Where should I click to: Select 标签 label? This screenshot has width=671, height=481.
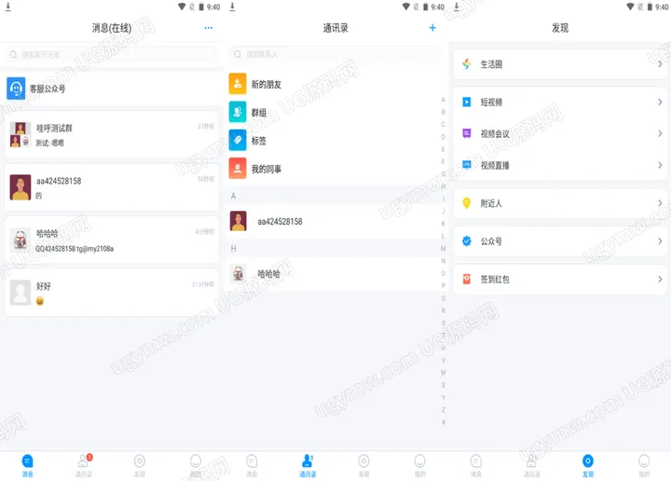[259, 141]
